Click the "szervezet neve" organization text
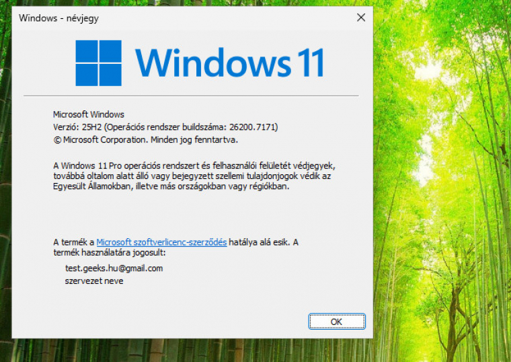The image size is (511, 362). pyautogui.click(x=93, y=281)
